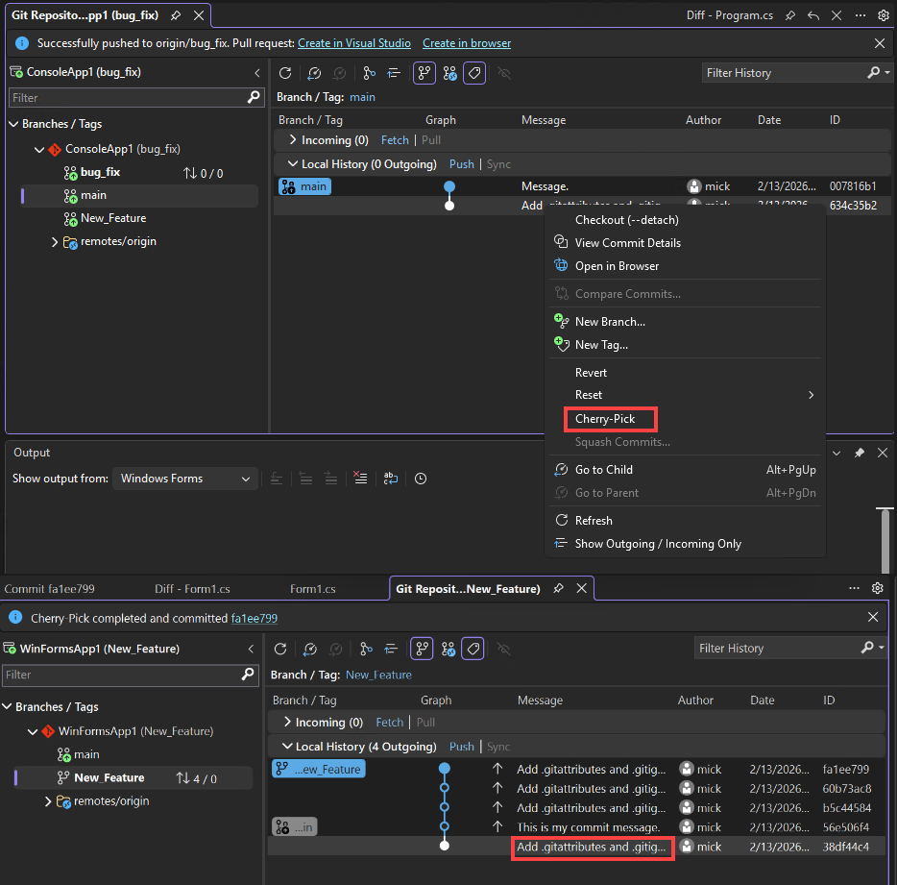
Task: Toggle the branch graph display icon in lower toolbar
Action: 422,649
